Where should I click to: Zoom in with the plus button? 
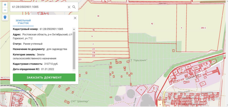coord(5,5)
